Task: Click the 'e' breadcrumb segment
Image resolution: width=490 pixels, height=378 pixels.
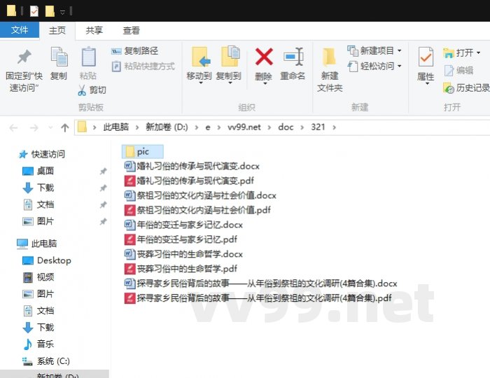Action: tap(207, 127)
